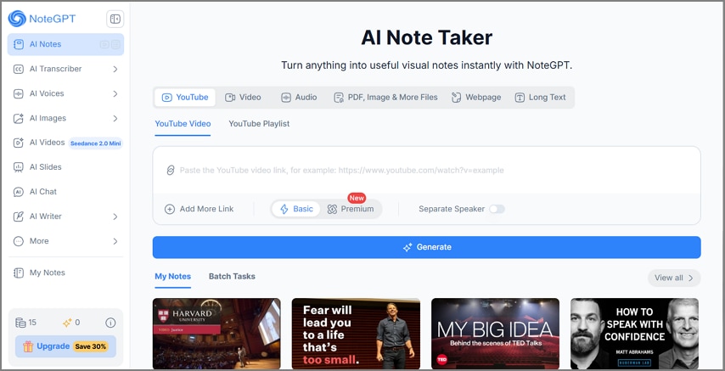Expand the AI Transcriber submenu chevron
This screenshot has height=371, width=725.
point(115,69)
